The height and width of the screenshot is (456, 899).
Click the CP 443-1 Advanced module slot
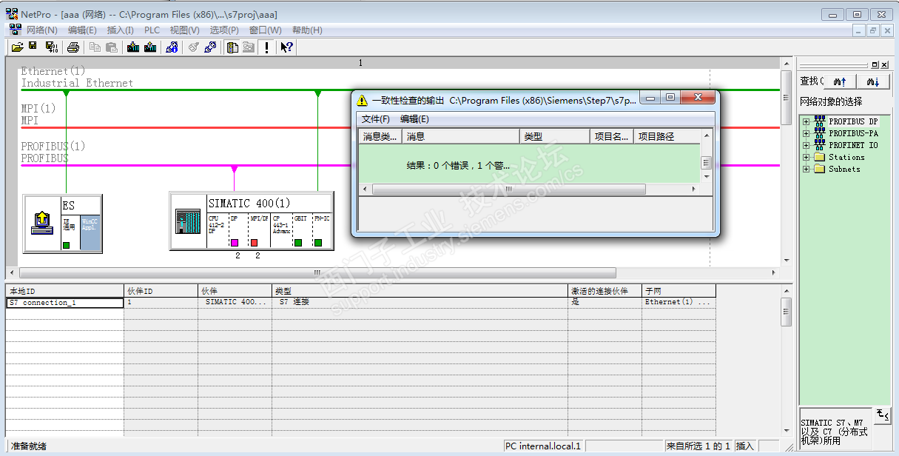pos(281,229)
